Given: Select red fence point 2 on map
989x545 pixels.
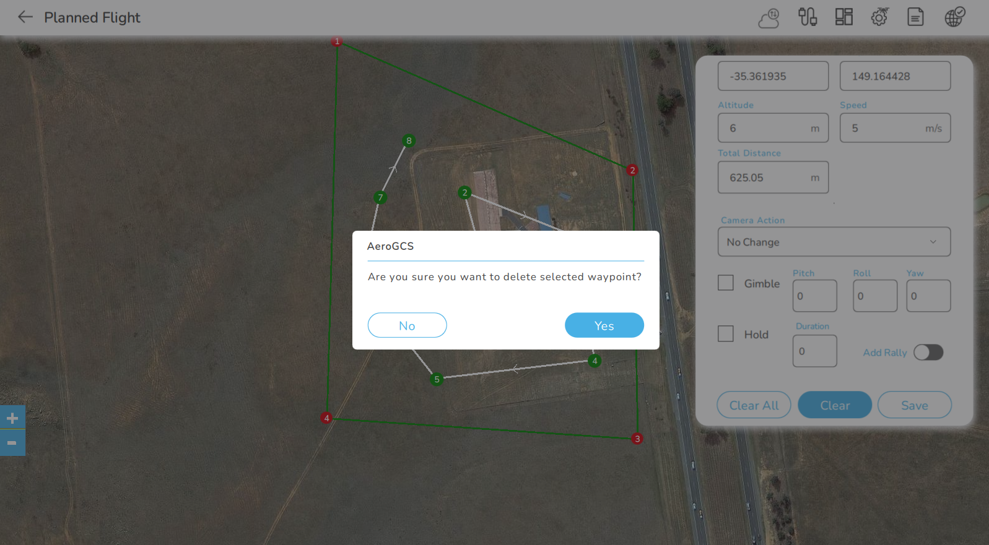Looking at the screenshot, I should click(x=632, y=170).
